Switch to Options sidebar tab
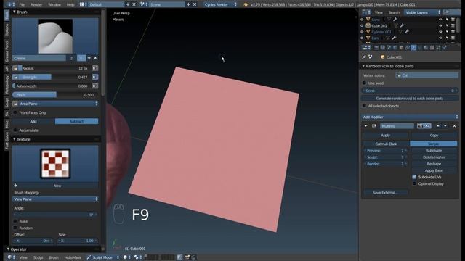This screenshot has height=261, width=465. pos(7,30)
